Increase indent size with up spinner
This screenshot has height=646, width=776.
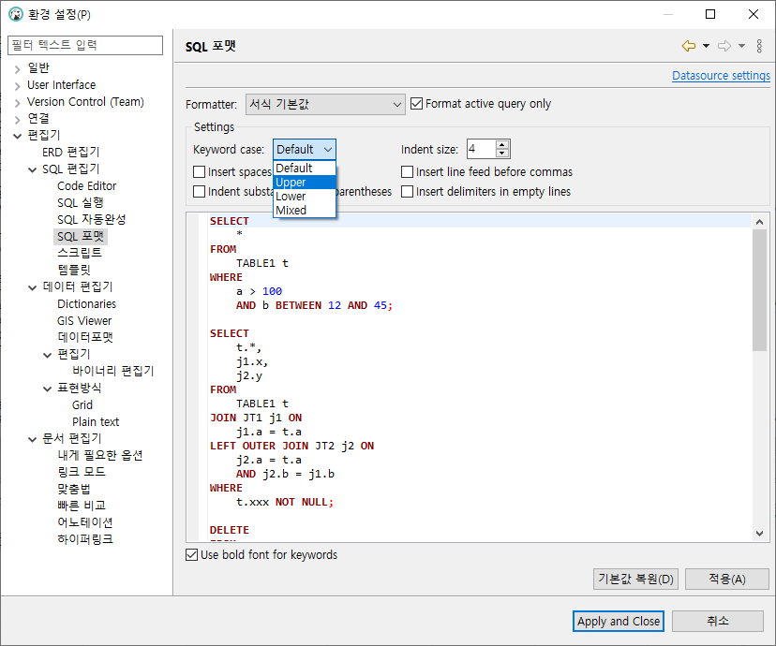coord(502,144)
